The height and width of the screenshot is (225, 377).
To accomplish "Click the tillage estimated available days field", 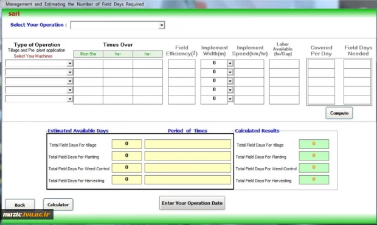I will [x=126, y=144].
